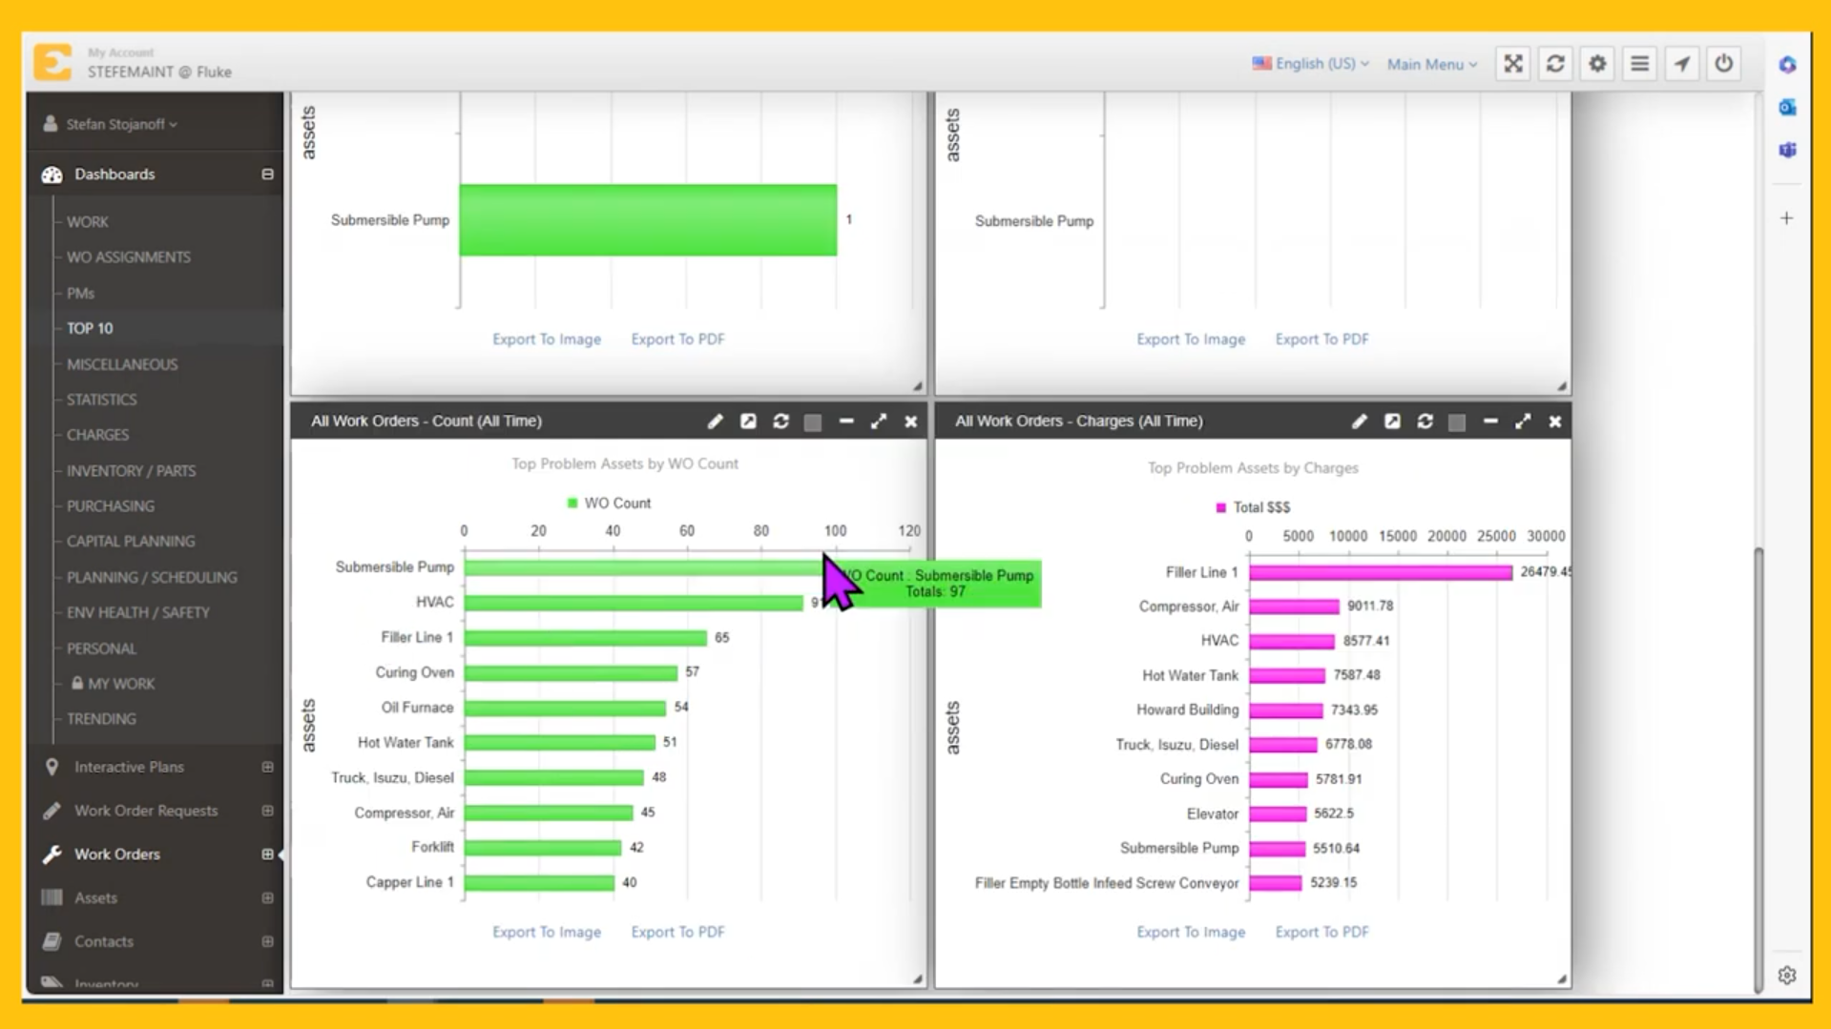The image size is (1831, 1029).
Task: Expand the Interactive Plans section
Action: tap(267, 767)
